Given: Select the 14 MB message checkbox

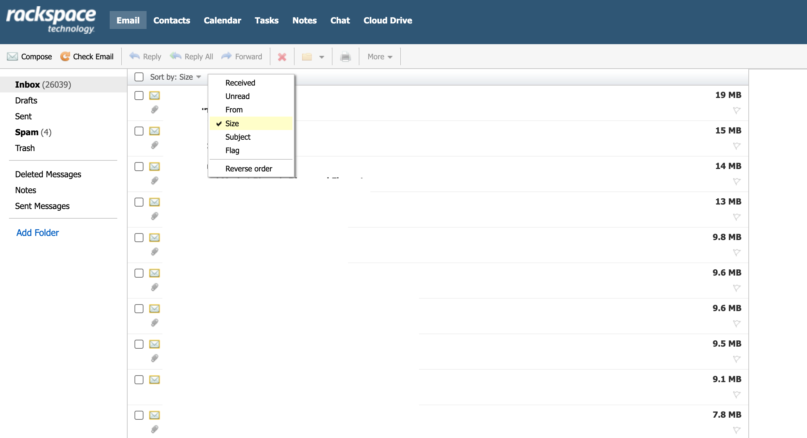Looking at the screenshot, I should pos(139,167).
